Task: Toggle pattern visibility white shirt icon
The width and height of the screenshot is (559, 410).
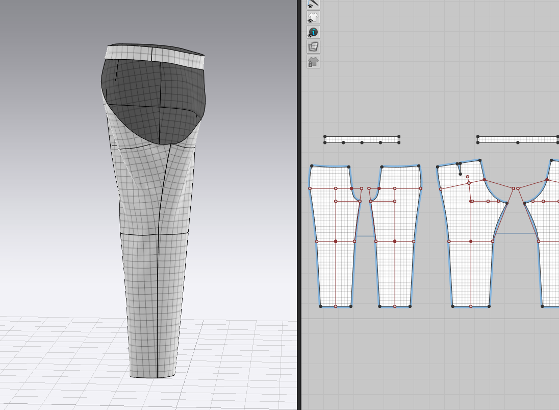Action: point(313,17)
